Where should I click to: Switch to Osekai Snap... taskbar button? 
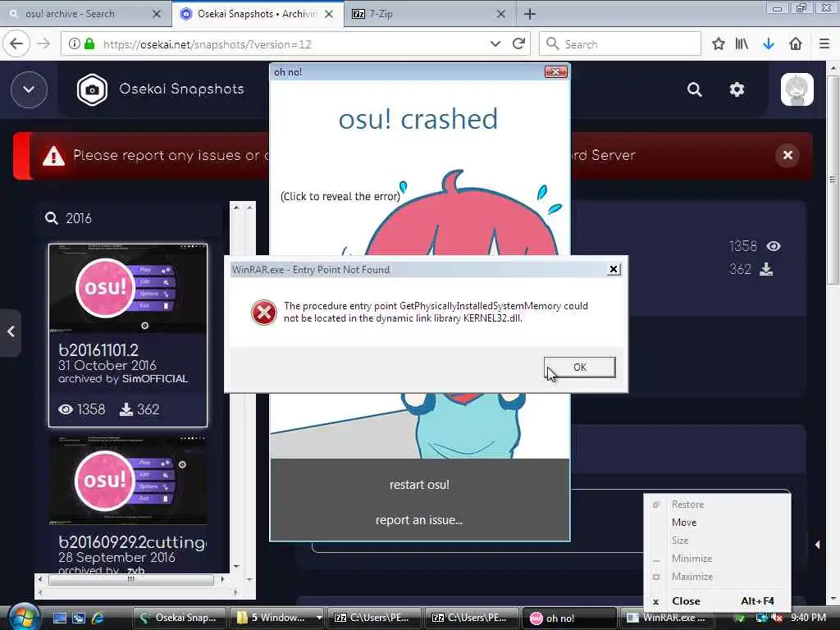click(x=180, y=618)
